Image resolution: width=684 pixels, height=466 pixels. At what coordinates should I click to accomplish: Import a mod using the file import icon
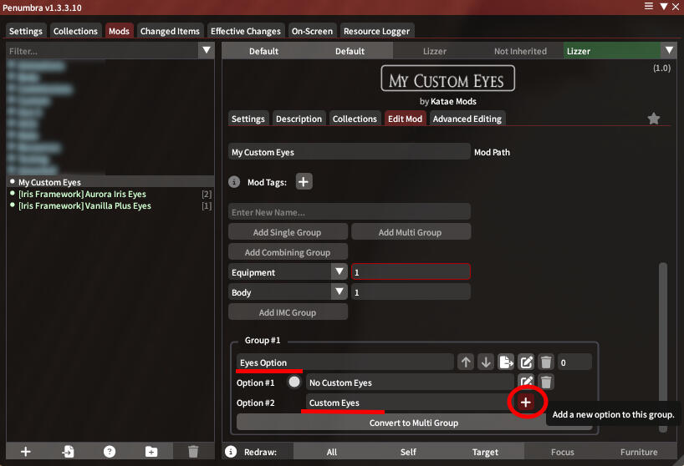68,452
